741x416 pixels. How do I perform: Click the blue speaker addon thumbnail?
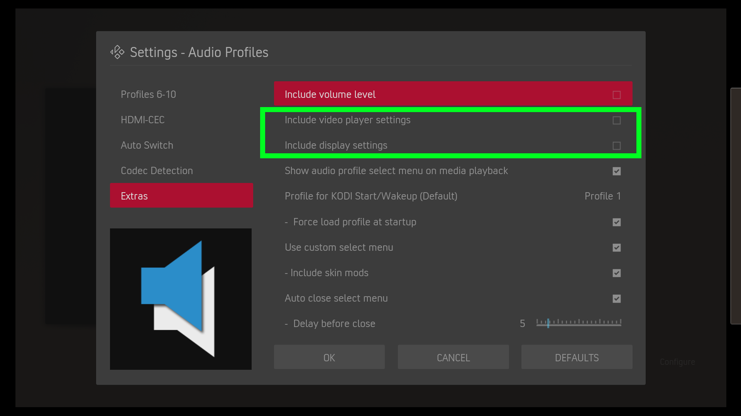pos(181,299)
